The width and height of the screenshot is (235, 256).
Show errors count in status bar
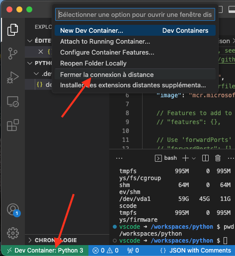click(x=98, y=251)
